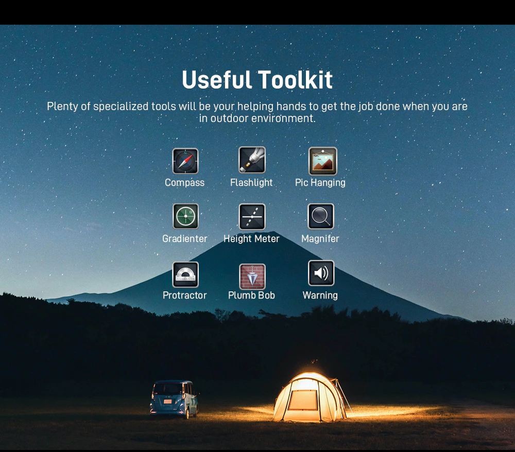Select the Plumb Bob brick icon

click(252, 276)
